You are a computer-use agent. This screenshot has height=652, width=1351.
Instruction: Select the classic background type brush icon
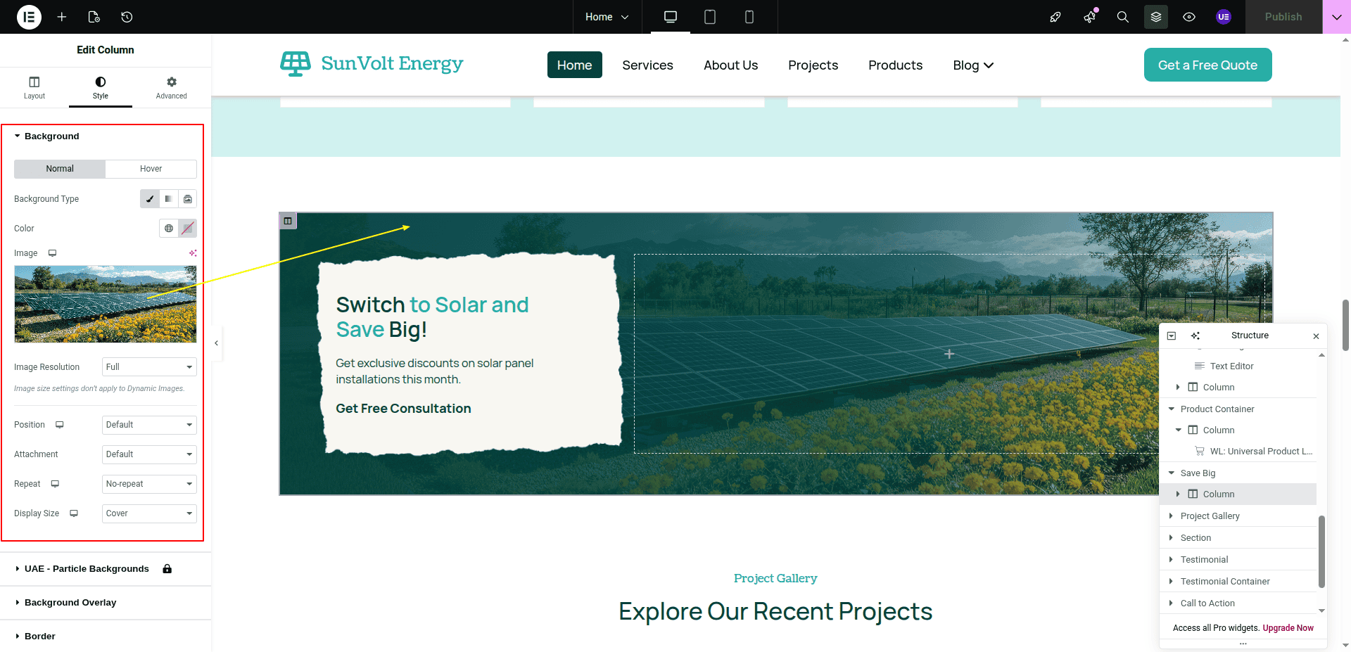149,199
